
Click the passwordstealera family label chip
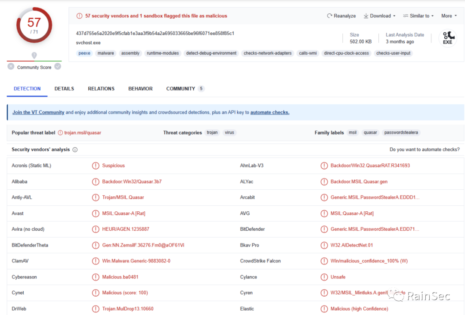[x=401, y=133]
